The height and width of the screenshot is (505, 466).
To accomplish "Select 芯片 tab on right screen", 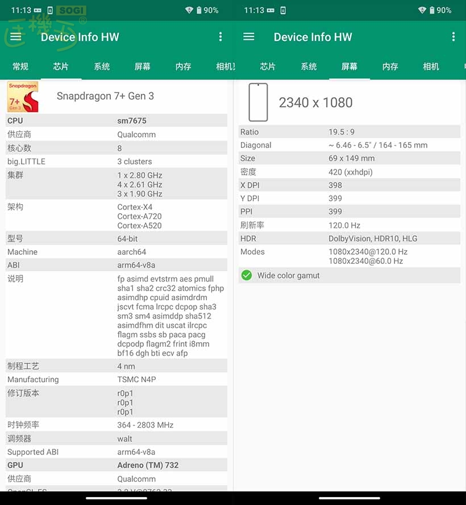I will click(268, 67).
